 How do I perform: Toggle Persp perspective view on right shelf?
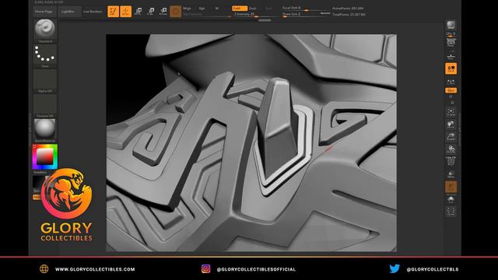pos(451,43)
